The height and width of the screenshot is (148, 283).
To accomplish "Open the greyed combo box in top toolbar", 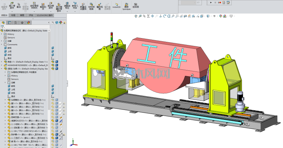I will point(188,2).
